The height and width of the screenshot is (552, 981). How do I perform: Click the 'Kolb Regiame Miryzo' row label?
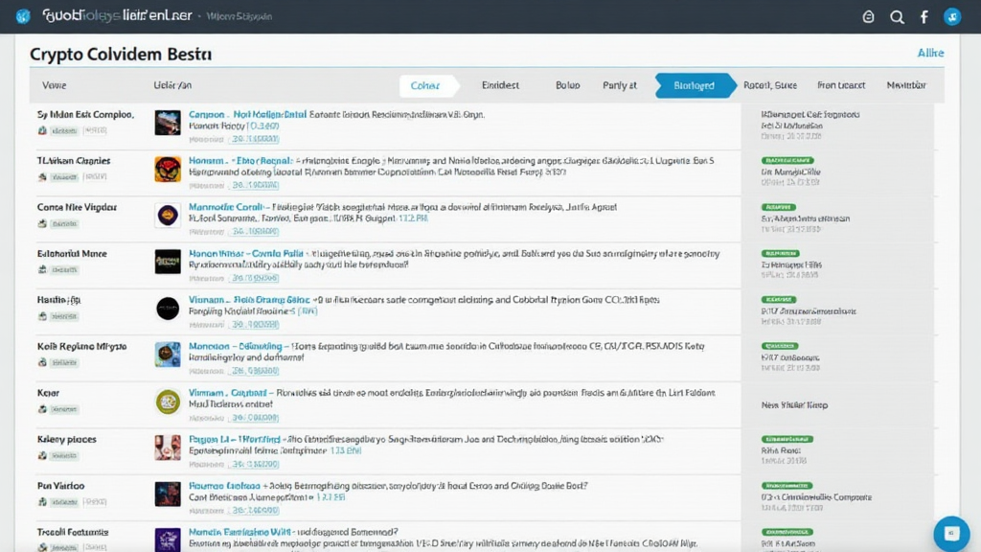point(81,346)
